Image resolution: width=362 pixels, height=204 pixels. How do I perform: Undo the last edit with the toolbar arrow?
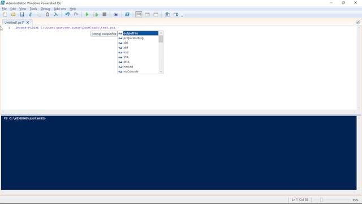tap(67, 15)
